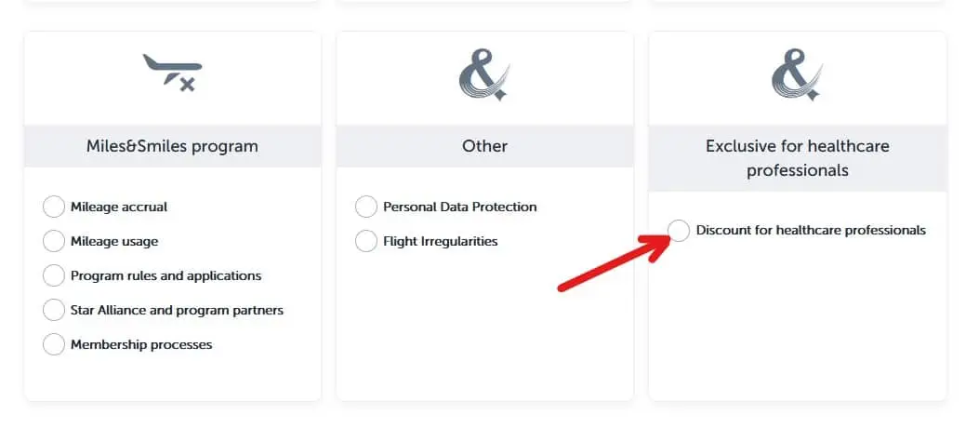This screenshot has width=979, height=428.
Task: Select Star Alliance and program partners radio
Action: (54, 310)
